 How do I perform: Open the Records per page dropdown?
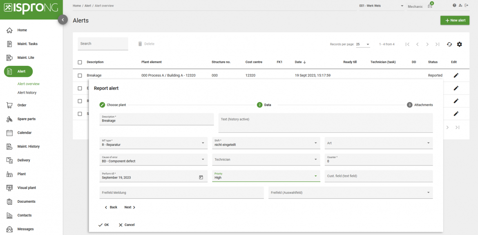click(x=362, y=44)
